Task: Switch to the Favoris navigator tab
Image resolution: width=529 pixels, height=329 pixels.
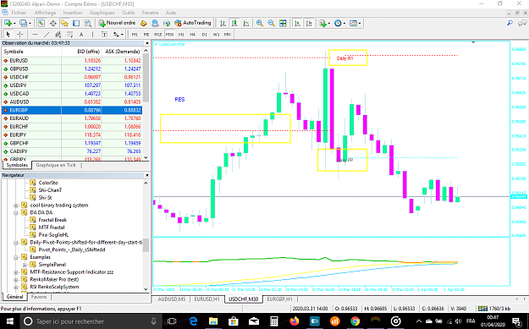Action: click(39, 297)
